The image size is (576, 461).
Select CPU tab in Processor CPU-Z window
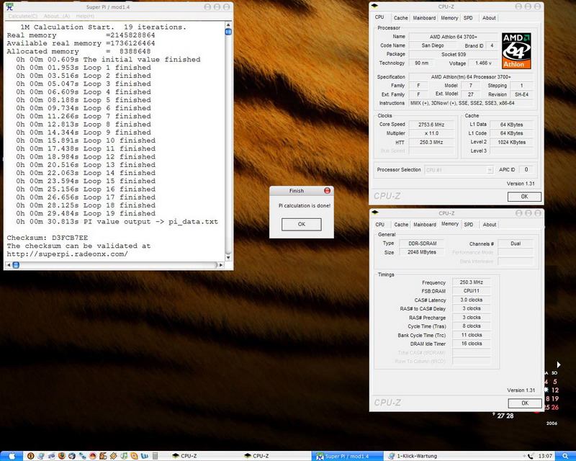pos(379,17)
